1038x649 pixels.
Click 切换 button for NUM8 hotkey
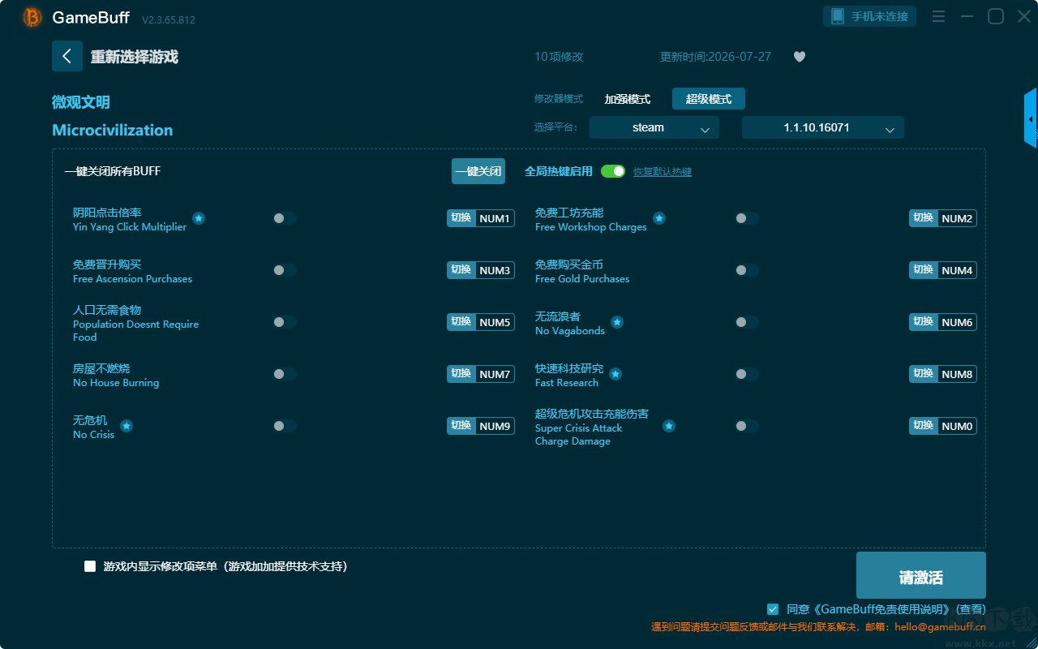tap(924, 374)
